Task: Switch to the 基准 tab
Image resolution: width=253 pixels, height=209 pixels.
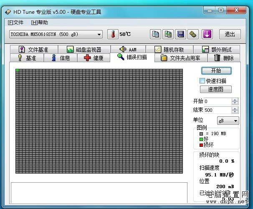Action: 27,58
